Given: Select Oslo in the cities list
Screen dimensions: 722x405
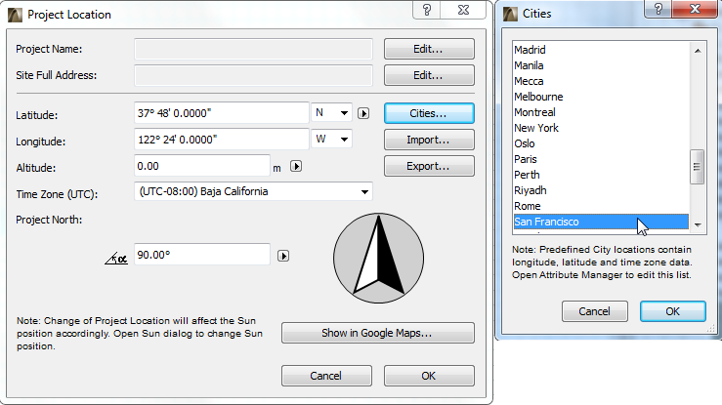Looking at the screenshot, I should pyautogui.click(x=601, y=143).
